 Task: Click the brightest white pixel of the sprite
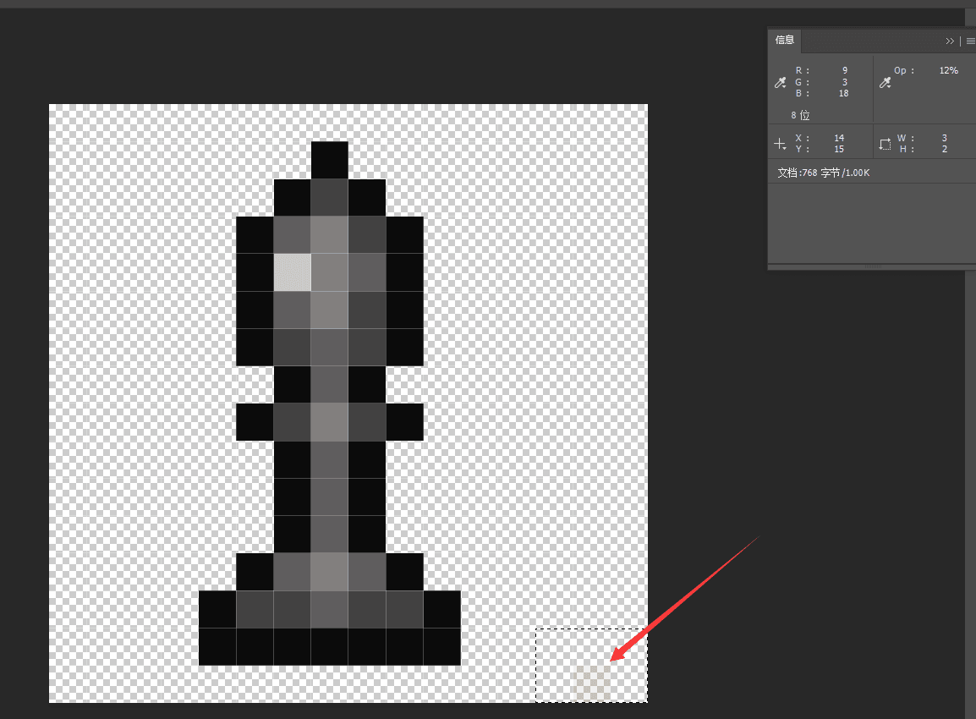tap(292, 272)
